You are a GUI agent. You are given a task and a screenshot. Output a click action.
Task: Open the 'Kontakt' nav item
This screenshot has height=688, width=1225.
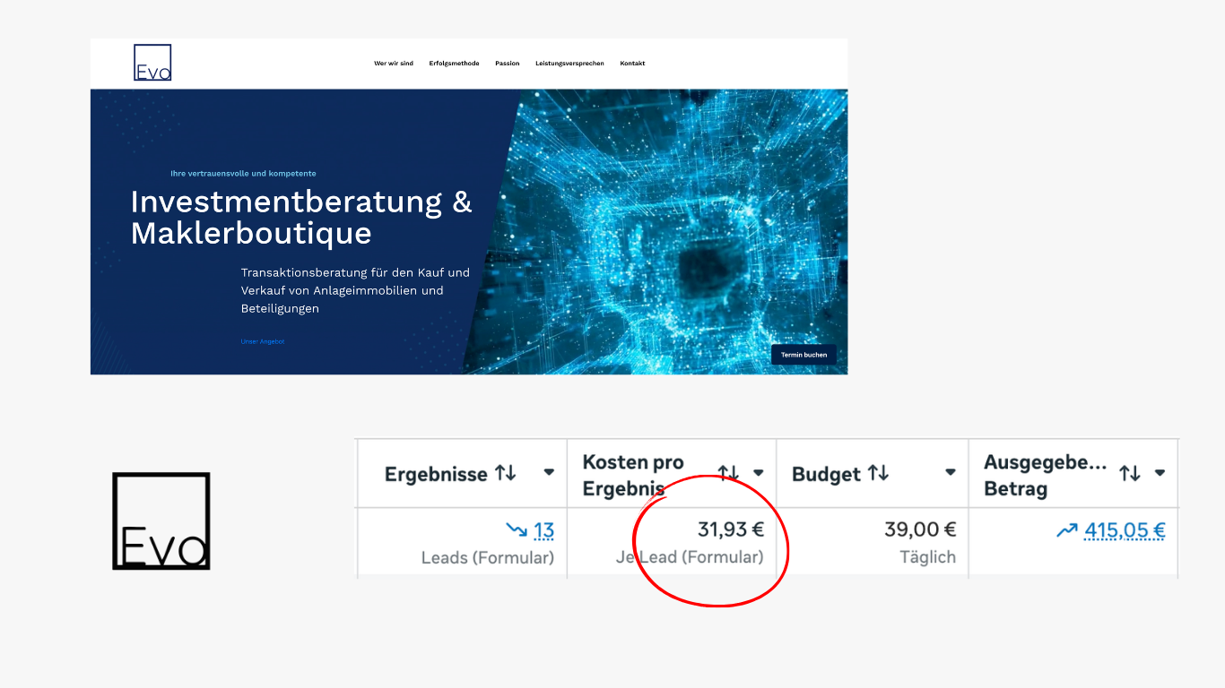(x=632, y=64)
